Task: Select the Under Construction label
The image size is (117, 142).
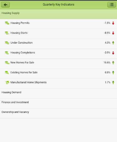Action: pyautogui.click(x=21, y=43)
